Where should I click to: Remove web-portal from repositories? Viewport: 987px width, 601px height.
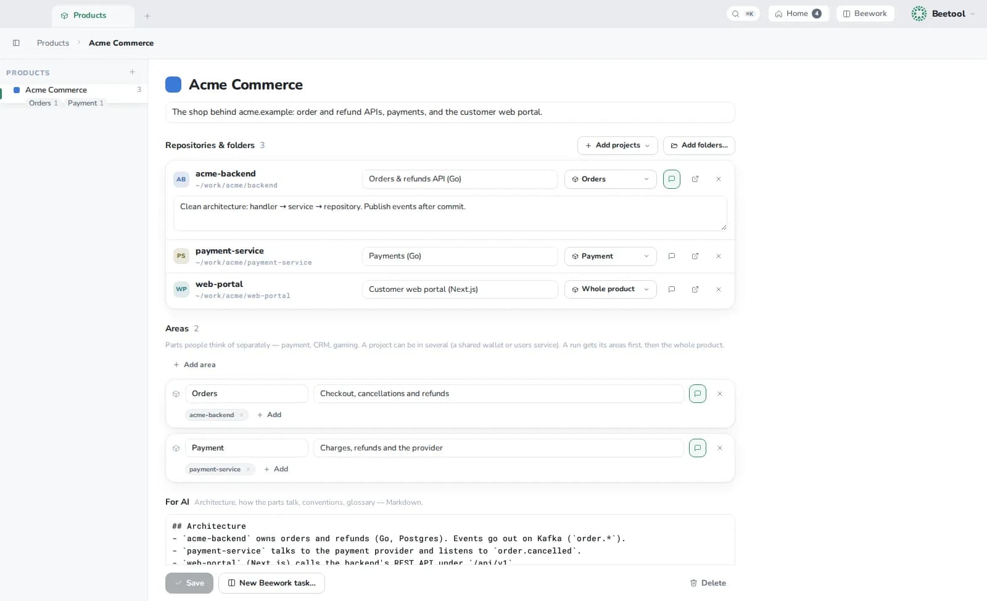click(x=719, y=289)
